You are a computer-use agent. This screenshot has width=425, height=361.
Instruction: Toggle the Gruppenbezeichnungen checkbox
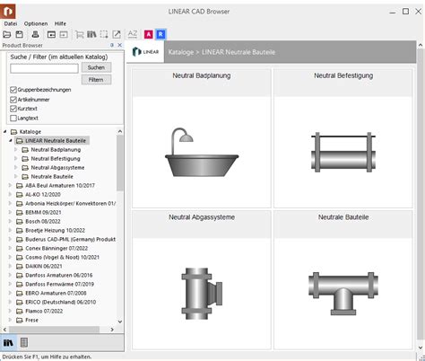pos(13,90)
